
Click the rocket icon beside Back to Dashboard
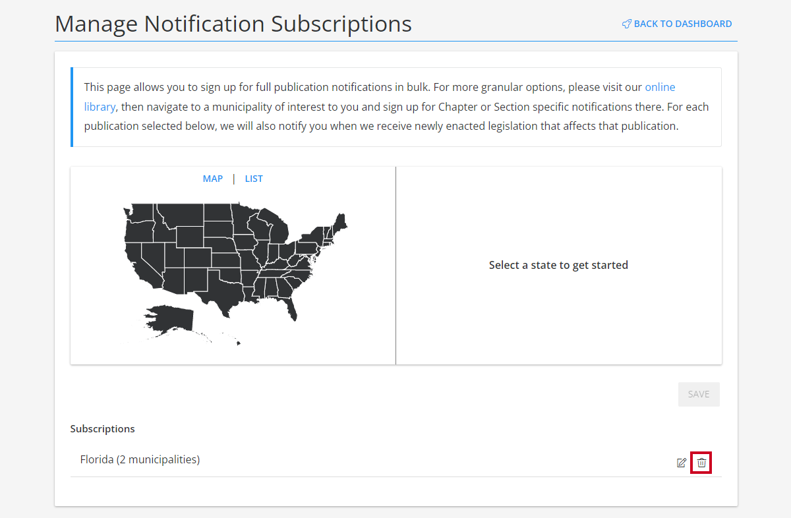point(627,24)
